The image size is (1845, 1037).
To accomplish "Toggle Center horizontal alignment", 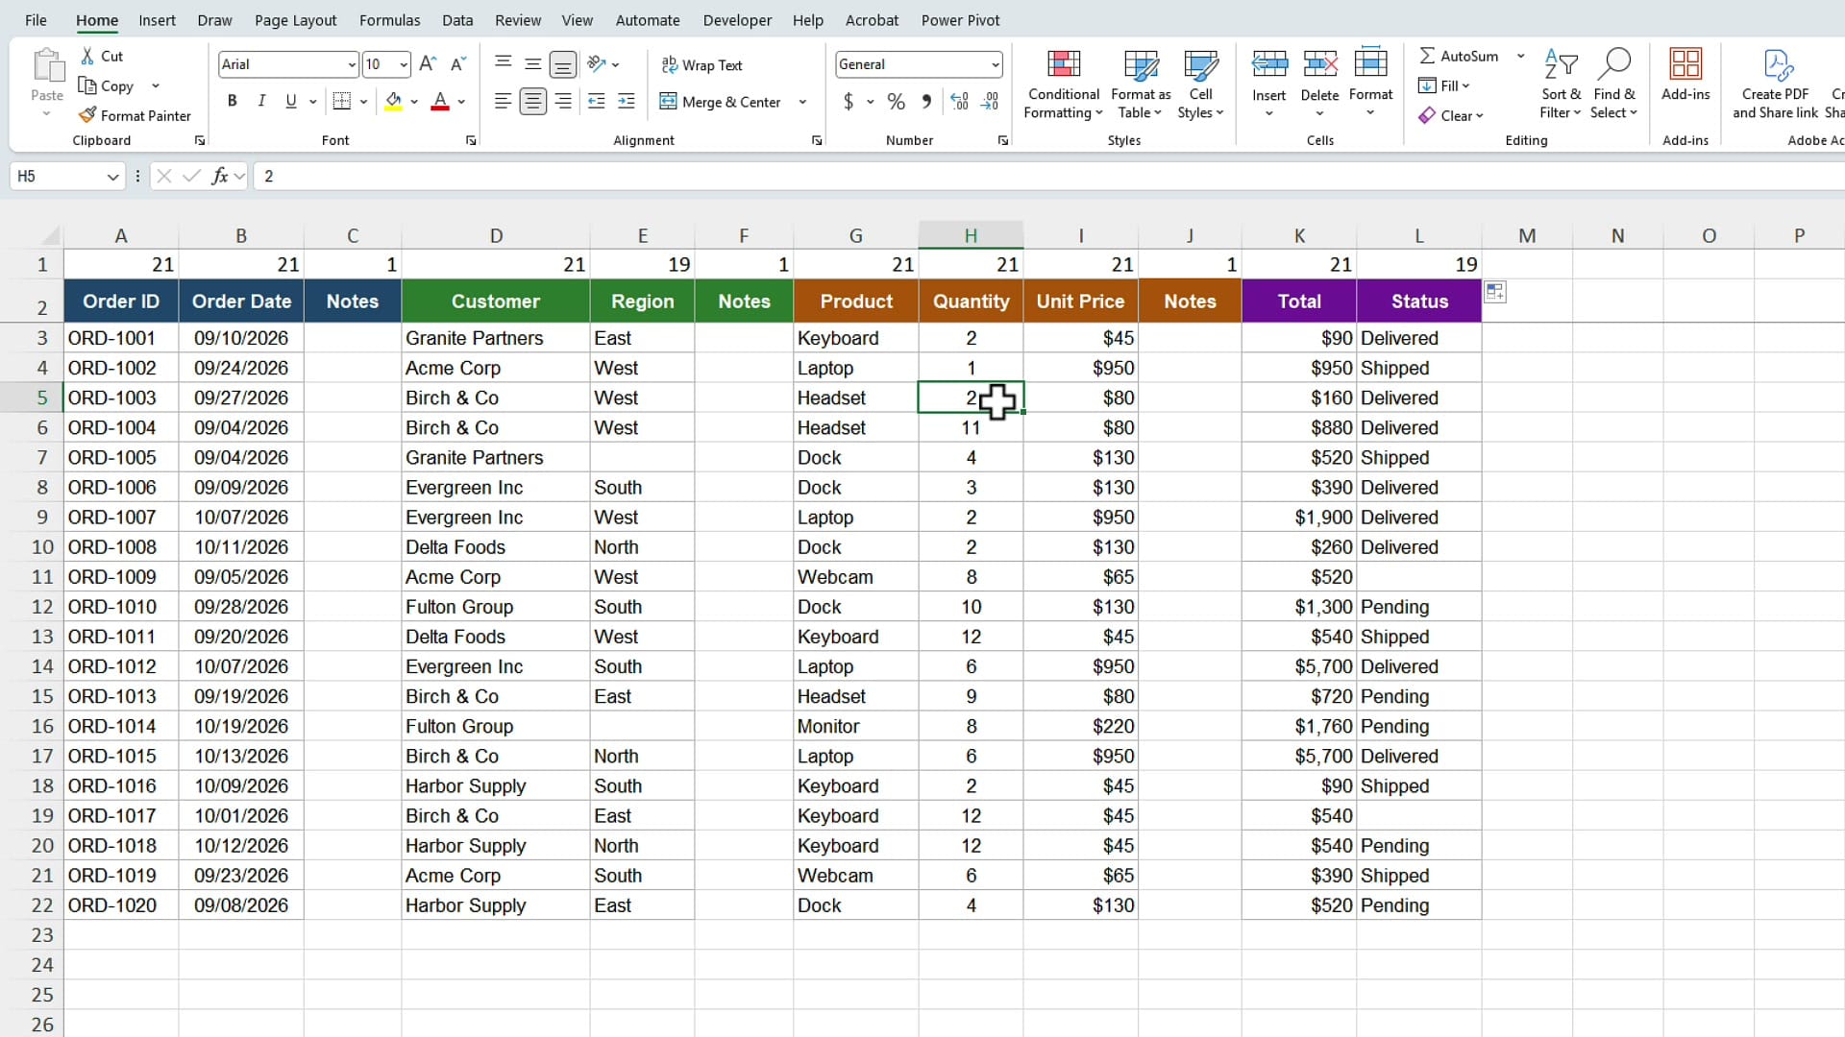I will point(532,102).
